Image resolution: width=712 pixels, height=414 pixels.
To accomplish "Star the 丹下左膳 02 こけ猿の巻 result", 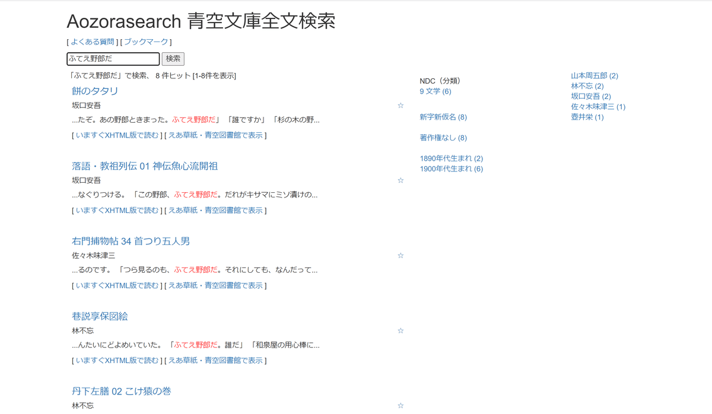I will click(x=401, y=406).
